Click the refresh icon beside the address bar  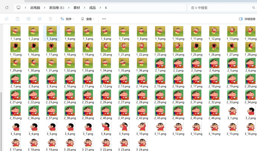(7, 8)
